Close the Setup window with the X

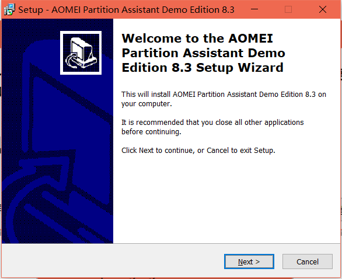coord(323,9)
